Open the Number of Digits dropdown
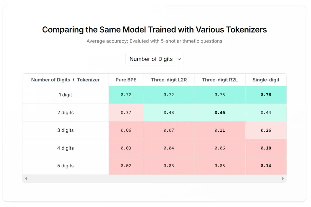 point(154,59)
